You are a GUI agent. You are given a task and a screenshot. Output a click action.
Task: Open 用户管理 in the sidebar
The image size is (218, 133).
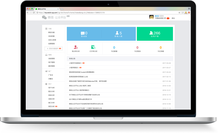pyautogui.click(x=51, y=62)
